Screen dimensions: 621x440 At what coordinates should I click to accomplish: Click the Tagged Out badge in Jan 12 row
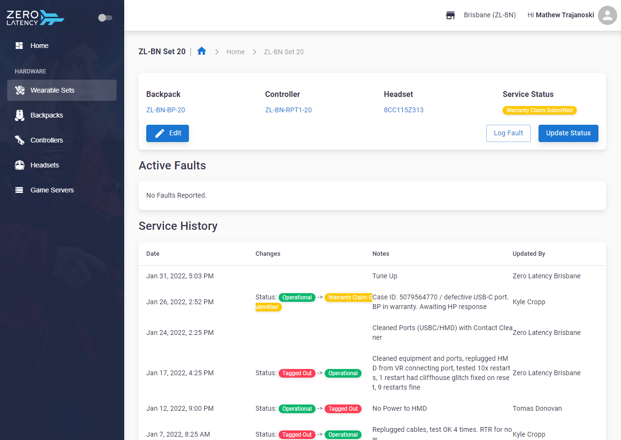(x=343, y=409)
